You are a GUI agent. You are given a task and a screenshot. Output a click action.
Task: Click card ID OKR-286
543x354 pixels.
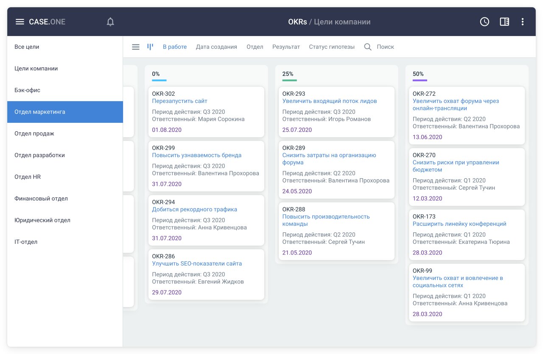pos(164,257)
